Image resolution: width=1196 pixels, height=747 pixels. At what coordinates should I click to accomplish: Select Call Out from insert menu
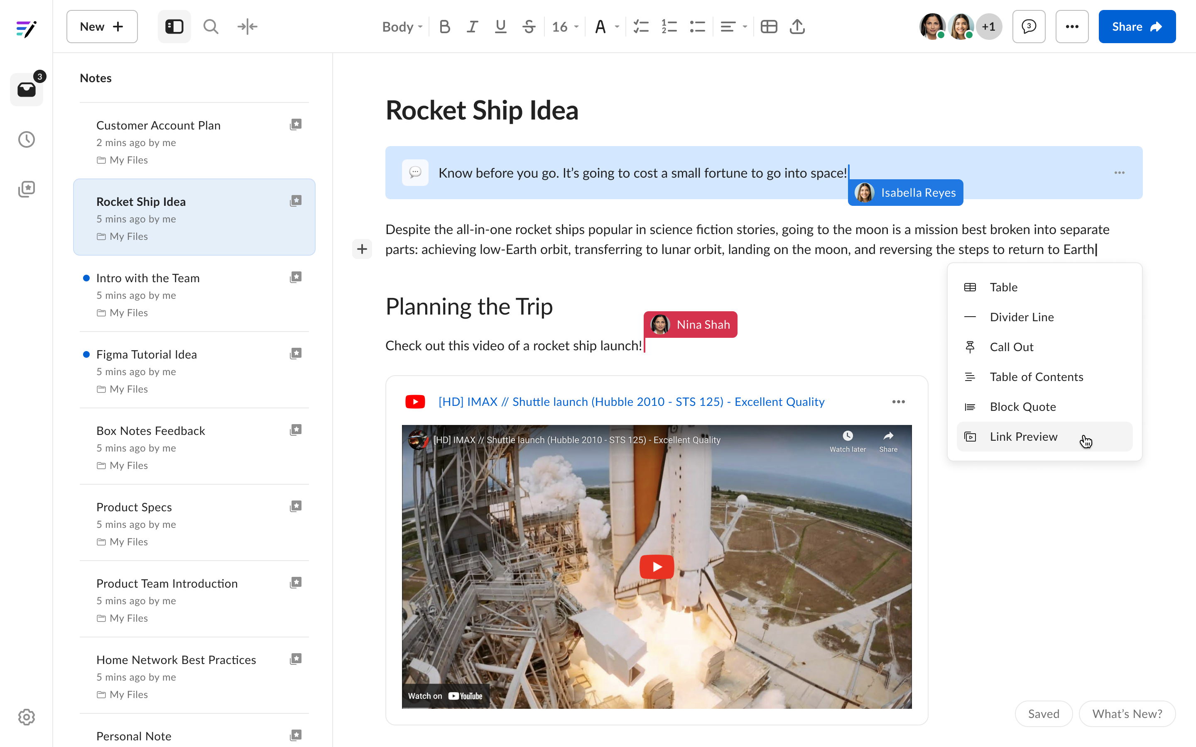click(x=1044, y=347)
